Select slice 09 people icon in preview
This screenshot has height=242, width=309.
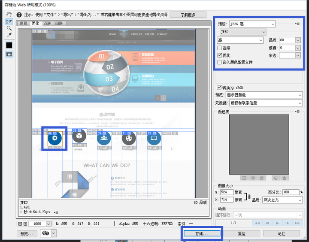[104, 138]
